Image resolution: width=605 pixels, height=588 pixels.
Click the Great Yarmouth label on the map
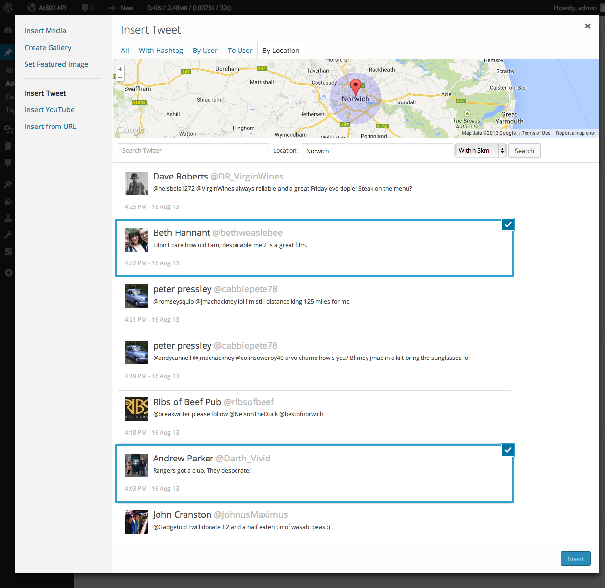click(509, 118)
